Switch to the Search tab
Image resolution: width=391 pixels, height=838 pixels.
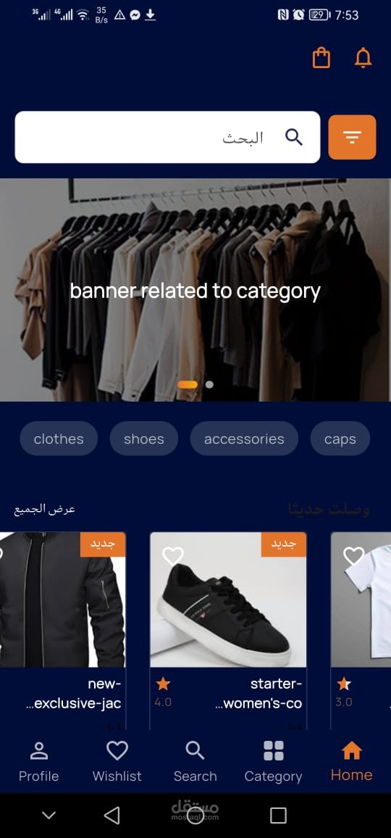tap(195, 762)
